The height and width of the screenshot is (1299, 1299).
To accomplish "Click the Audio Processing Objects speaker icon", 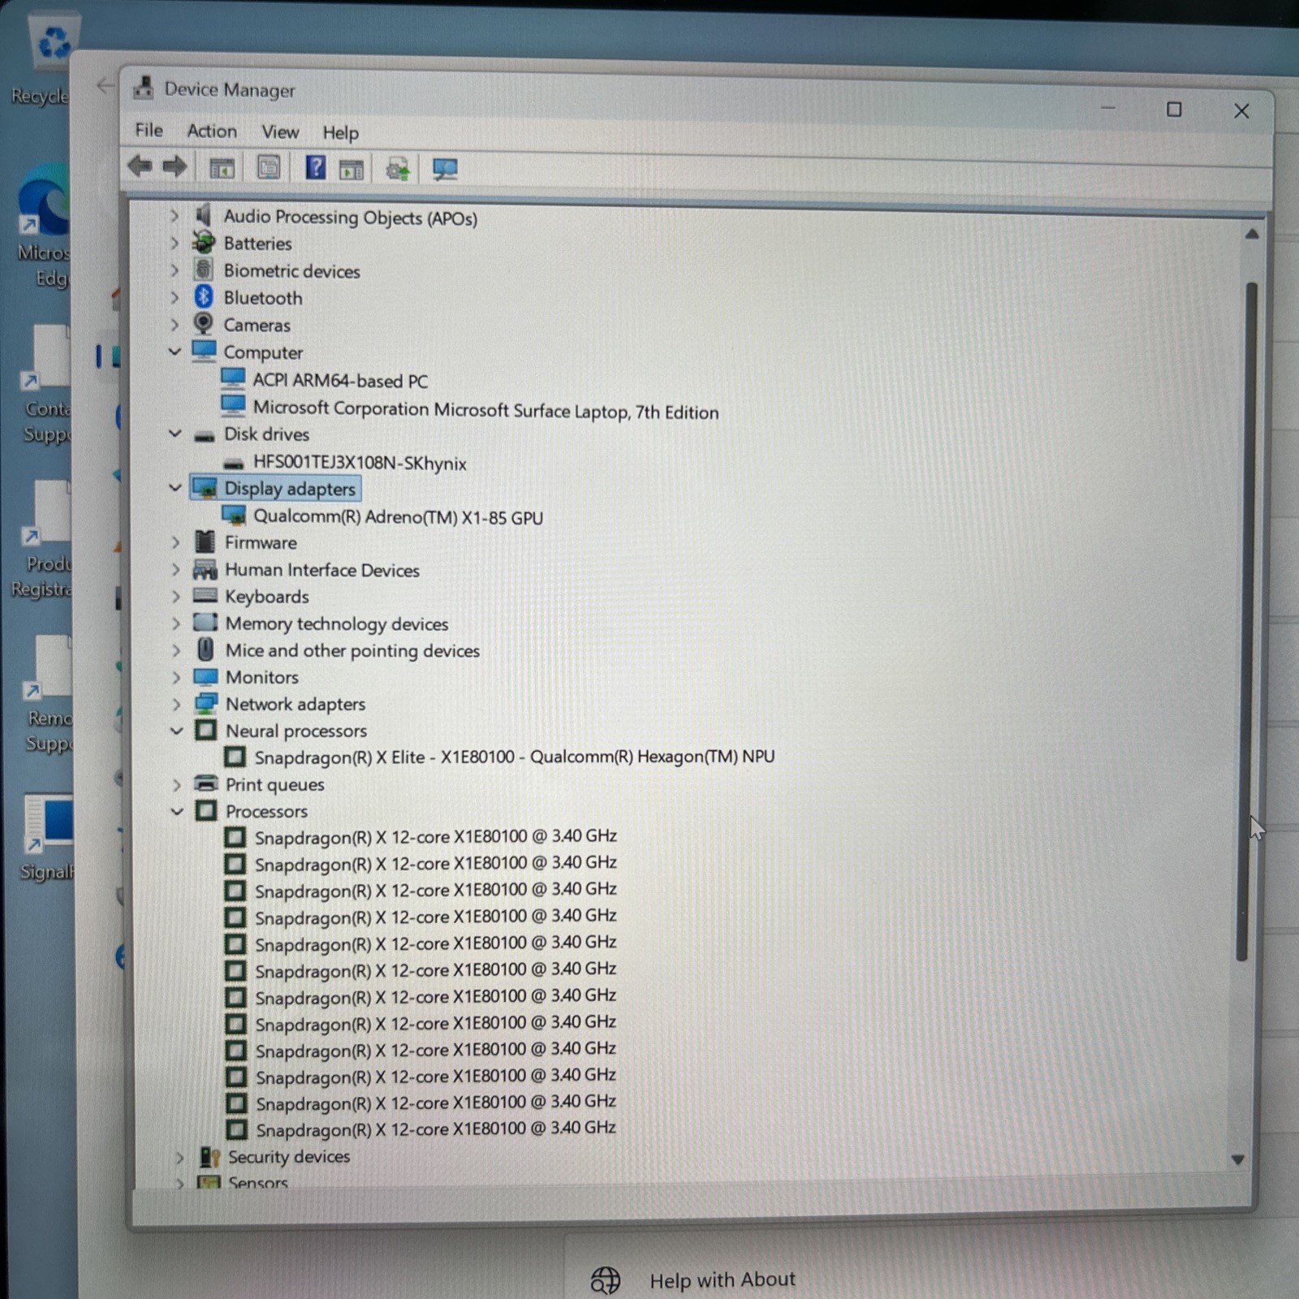I will pyautogui.click(x=203, y=214).
